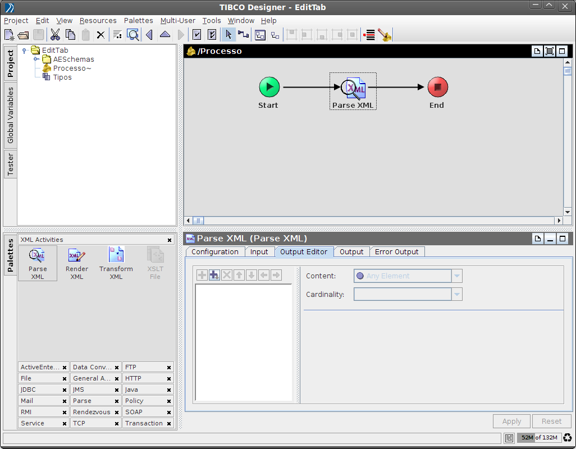Image resolution: width=576 pixels, height=449 pixels.
Task: Click the Start activity in the process
Action: pos(269,86)
